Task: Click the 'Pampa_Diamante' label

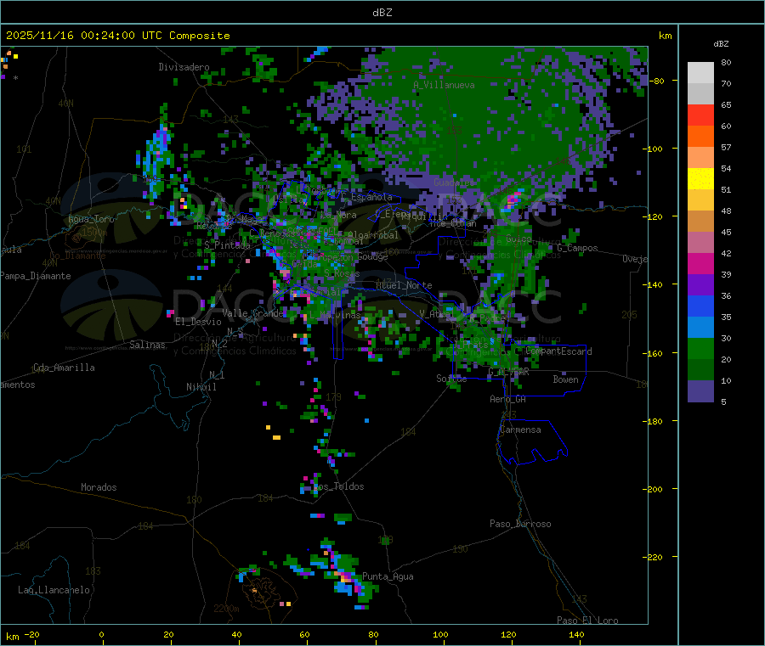Action: pyautogui.click(x=36, y=276)
